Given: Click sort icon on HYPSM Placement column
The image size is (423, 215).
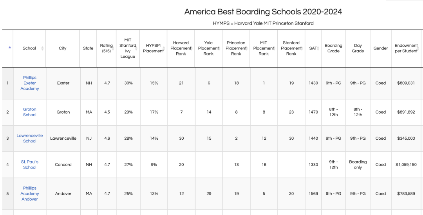Looking at the screenshot, I should (164, 49).
